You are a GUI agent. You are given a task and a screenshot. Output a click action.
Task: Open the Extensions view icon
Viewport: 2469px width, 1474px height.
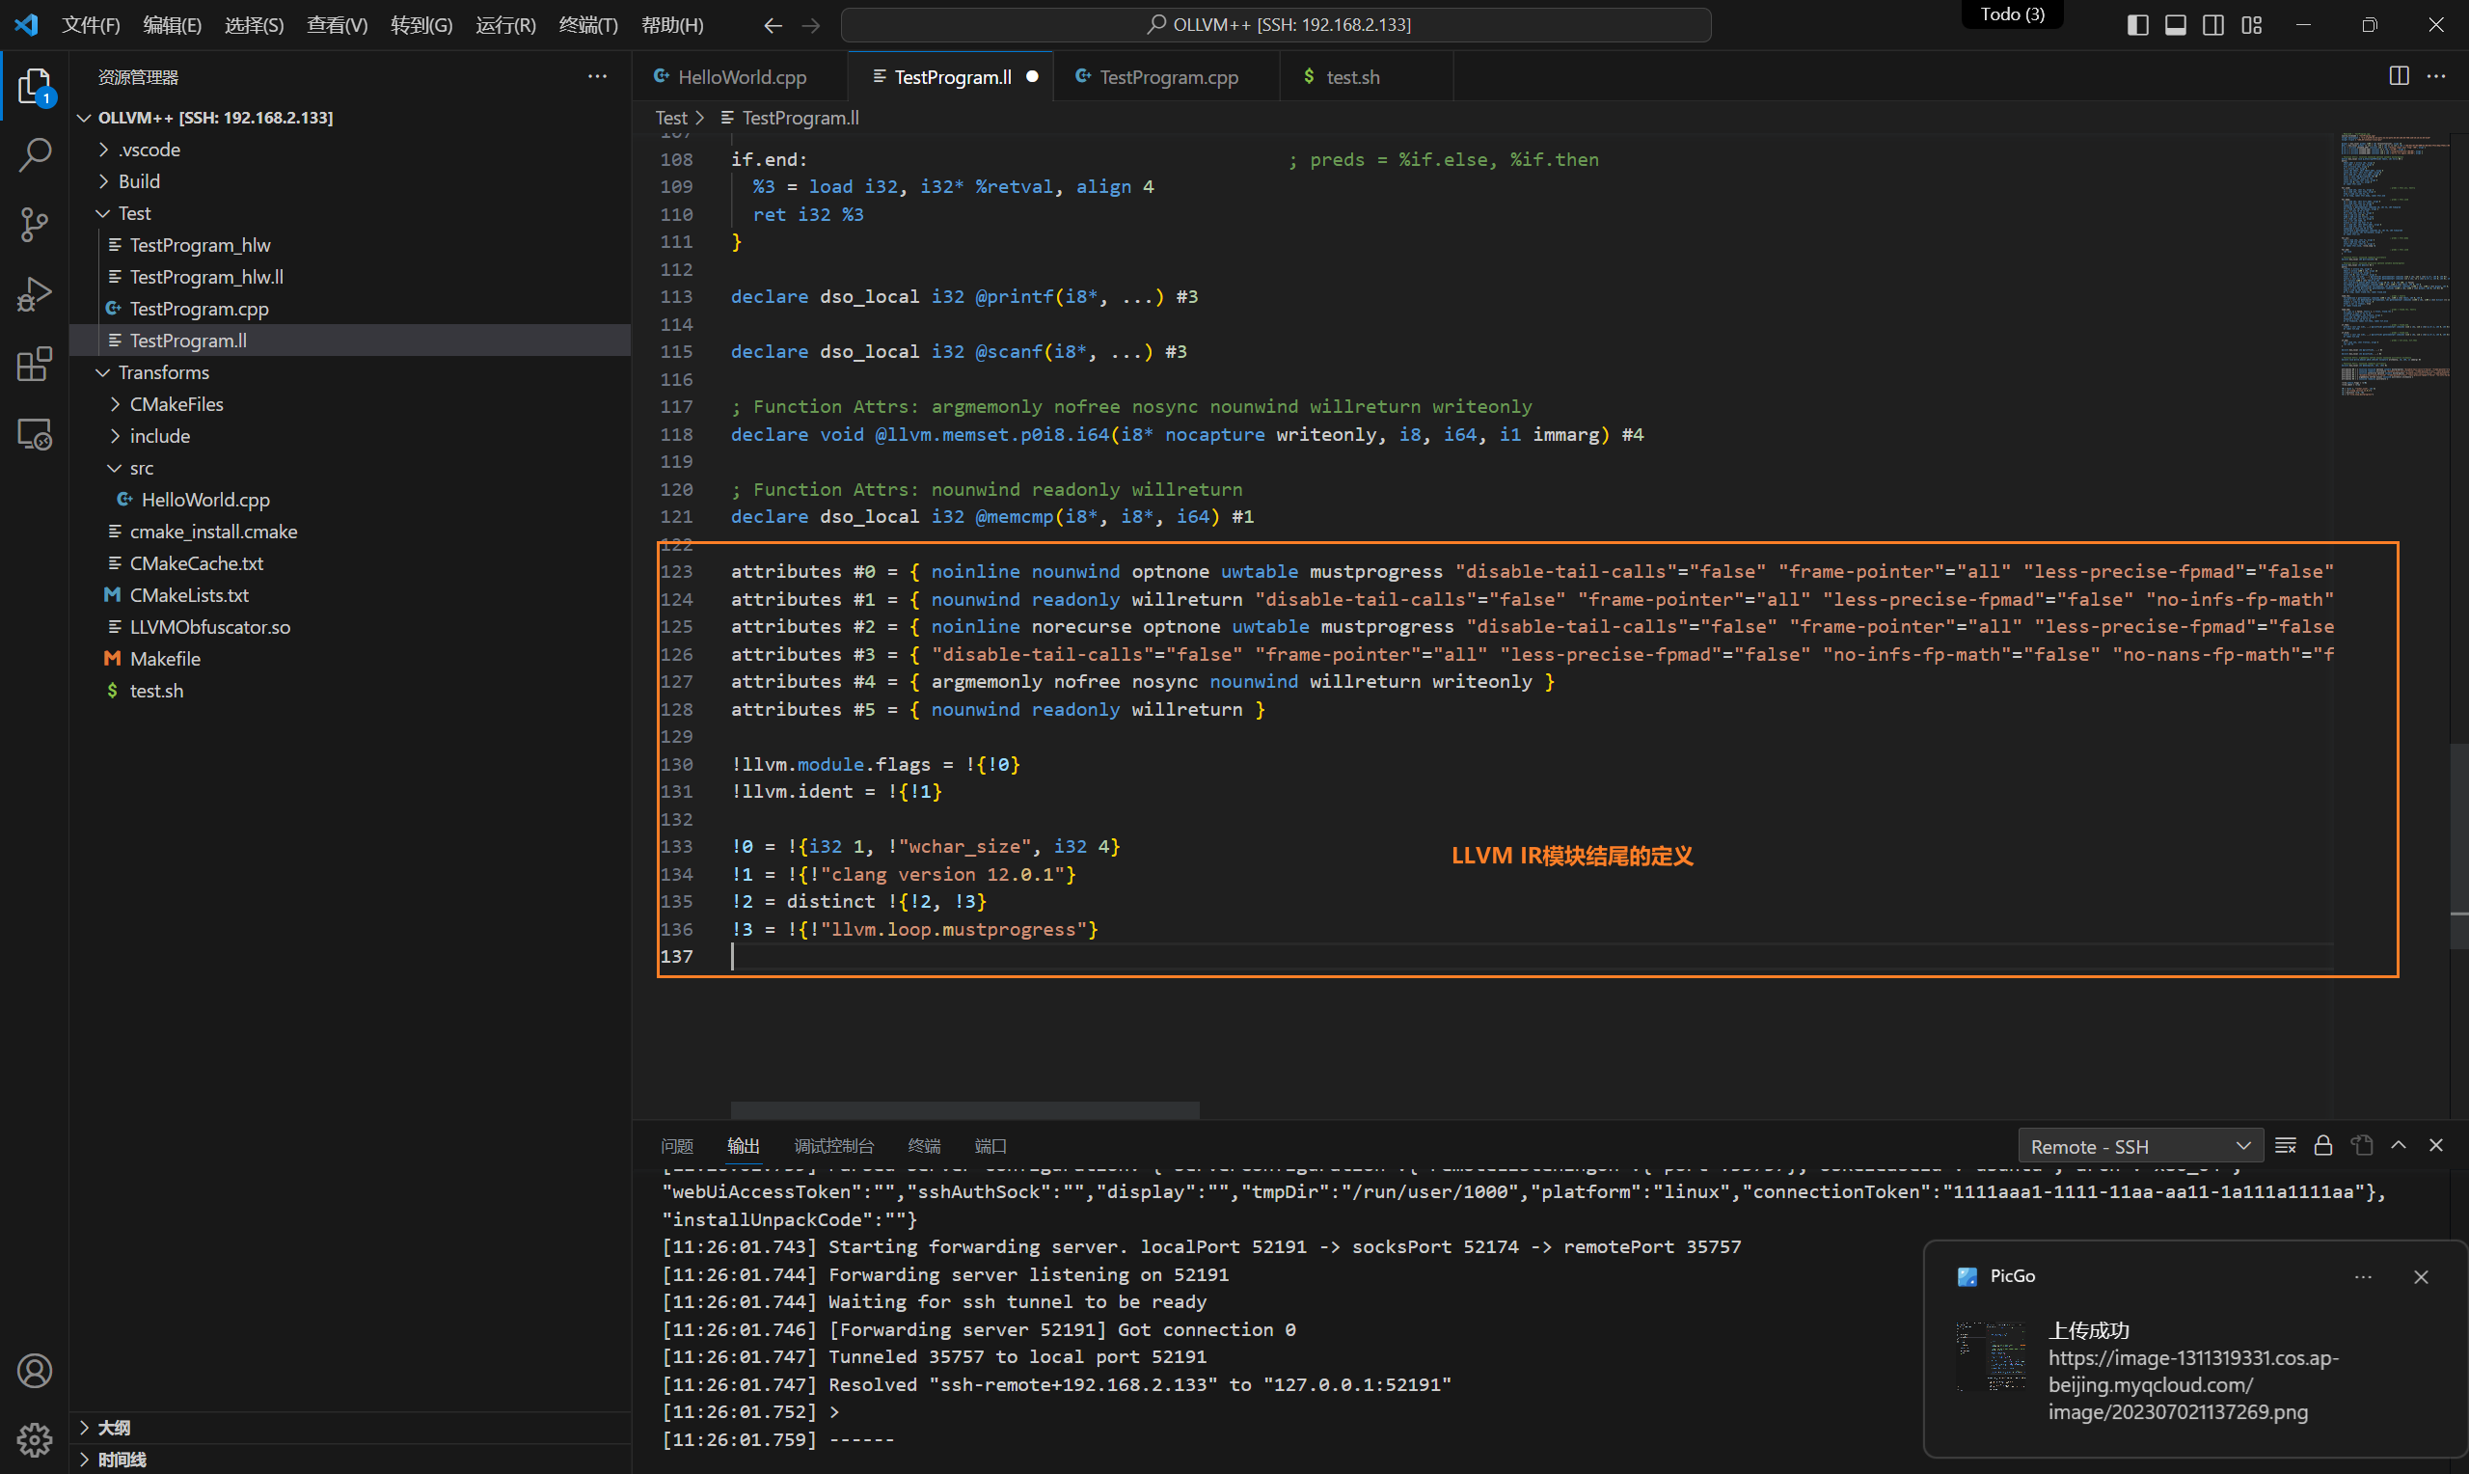coord(35,365)
